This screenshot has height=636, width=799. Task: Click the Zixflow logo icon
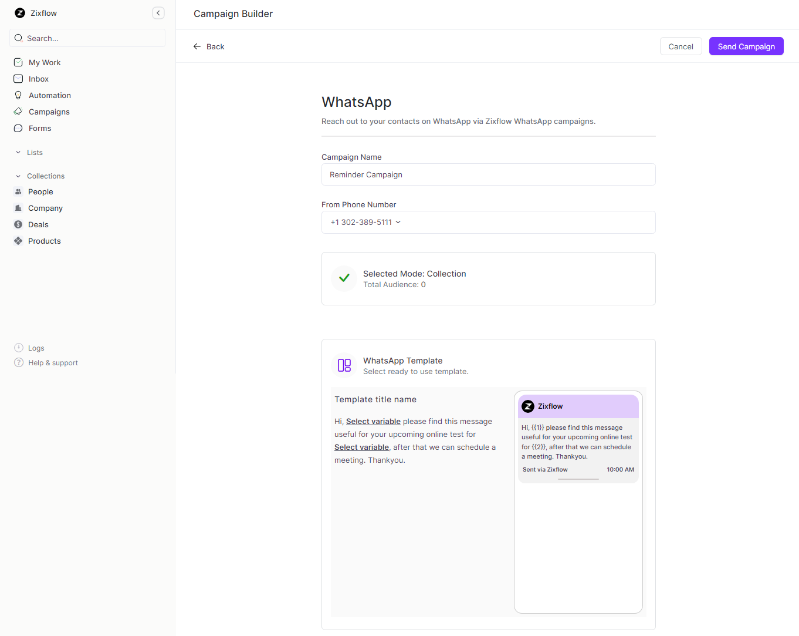19,13
